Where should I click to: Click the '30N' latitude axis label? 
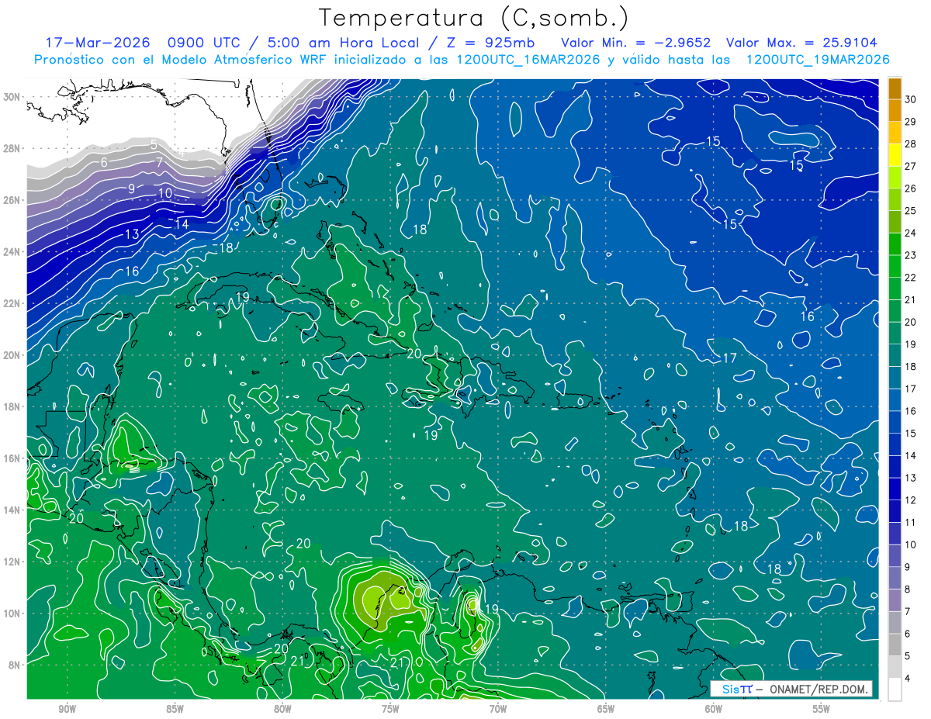[12, 97]
